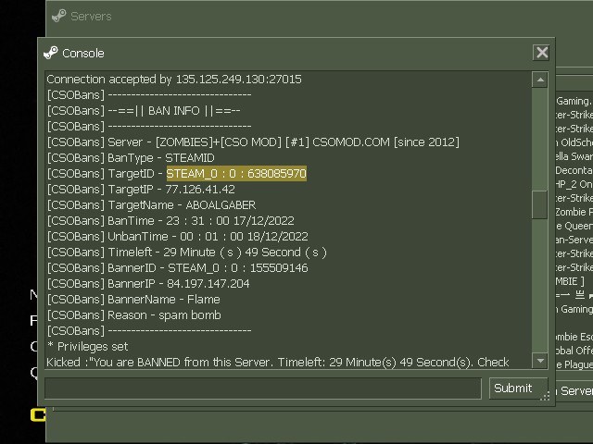Select the server row showing HP_2 On
Image resolution: width=593 pixels, height=444 pixels.
(574, 184)
